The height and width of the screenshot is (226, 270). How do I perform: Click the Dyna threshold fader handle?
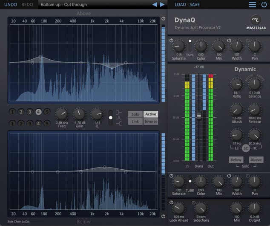[198, 116]
